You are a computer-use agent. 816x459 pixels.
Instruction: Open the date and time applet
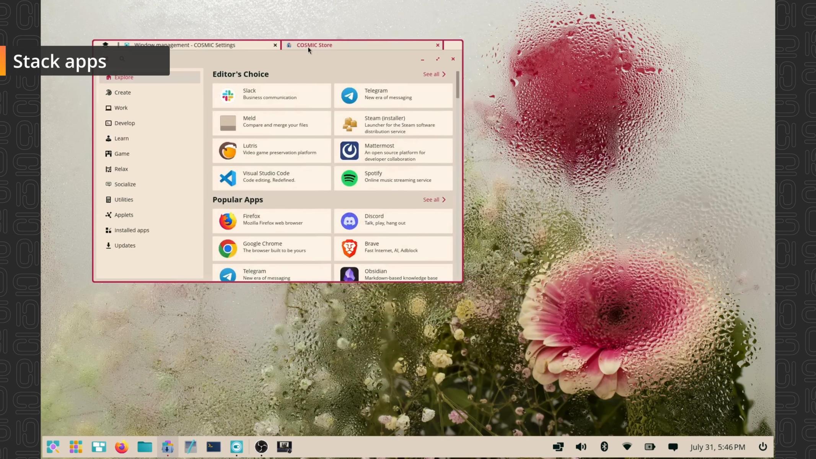click(x=718, y=447)
